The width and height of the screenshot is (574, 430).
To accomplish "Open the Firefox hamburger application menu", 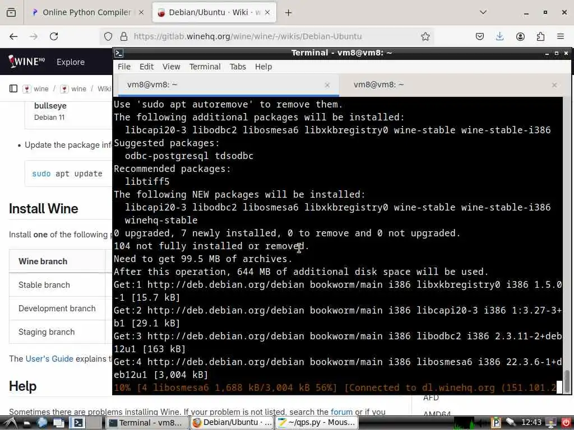I will pyautogui.click(x=561, y=36).
